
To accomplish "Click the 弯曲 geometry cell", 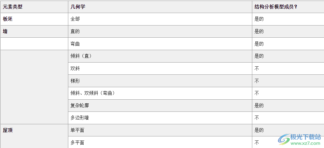I will pos(75,44).
